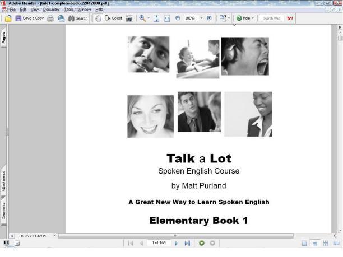Click the Snapshot camera tool
The width and height of the screenshot is (343, 257).
coord(129,18)
